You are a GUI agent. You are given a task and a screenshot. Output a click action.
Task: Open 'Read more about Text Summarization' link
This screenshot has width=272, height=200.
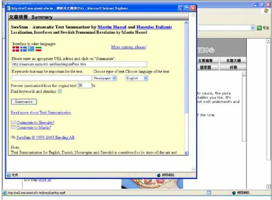click(x=41, y=113)
